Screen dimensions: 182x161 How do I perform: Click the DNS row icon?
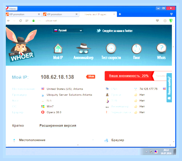(x=107, y=89)
